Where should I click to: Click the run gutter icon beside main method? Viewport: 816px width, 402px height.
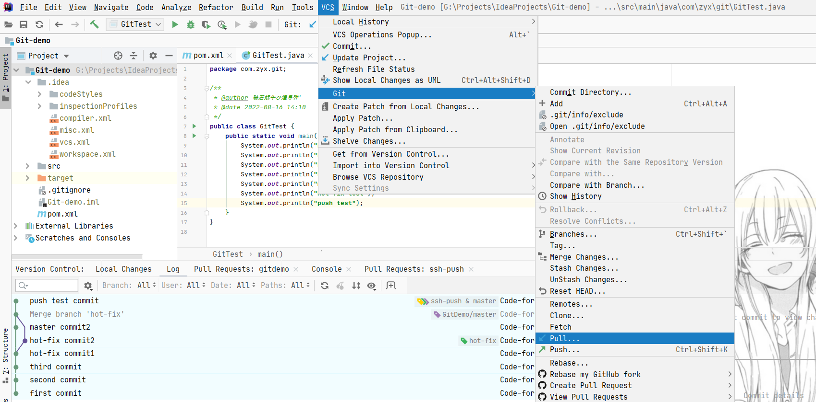click(195, 136)
